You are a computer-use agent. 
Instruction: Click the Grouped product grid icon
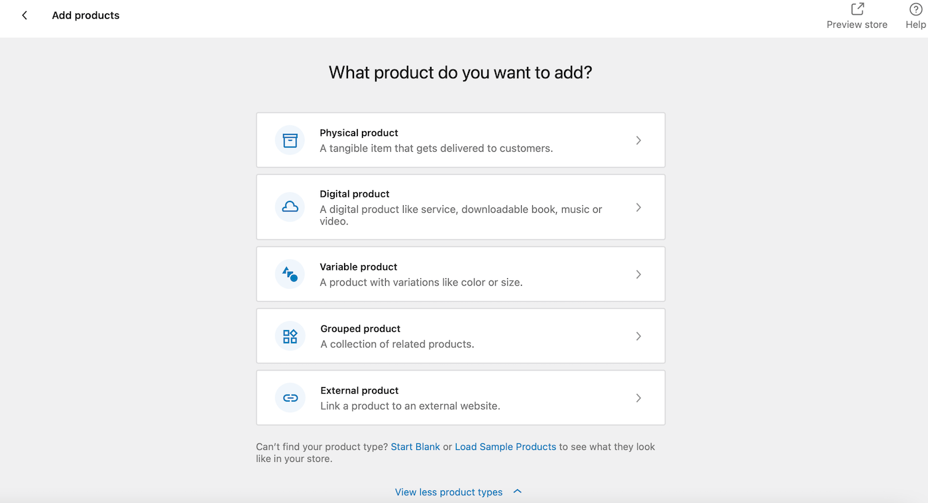pyautogui.click(x=290, y=335)
